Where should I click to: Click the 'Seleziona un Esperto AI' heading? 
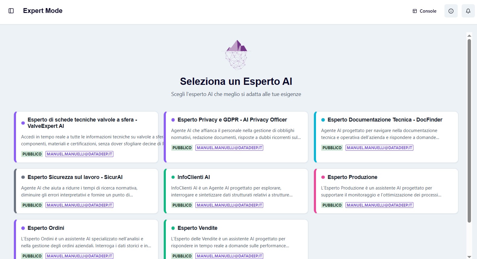(236, 82)
